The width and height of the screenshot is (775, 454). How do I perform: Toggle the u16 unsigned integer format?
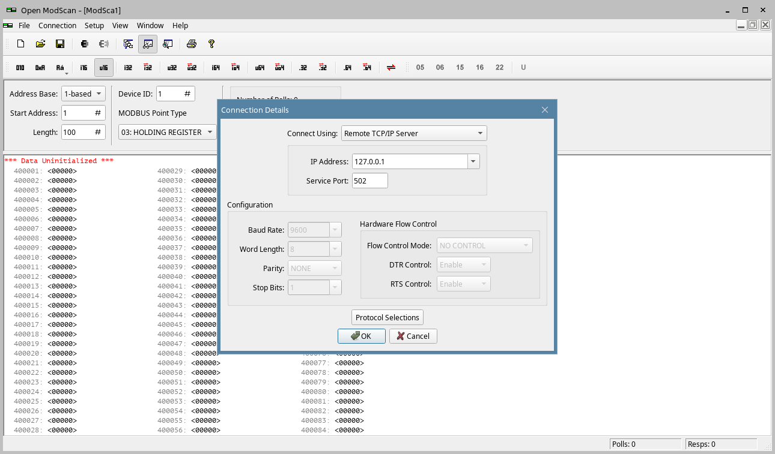(104, 68)
